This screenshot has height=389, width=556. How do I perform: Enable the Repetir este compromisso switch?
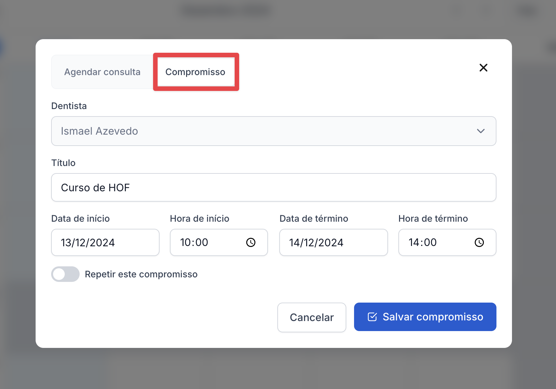pyautogui.click(x=65, y=274)
